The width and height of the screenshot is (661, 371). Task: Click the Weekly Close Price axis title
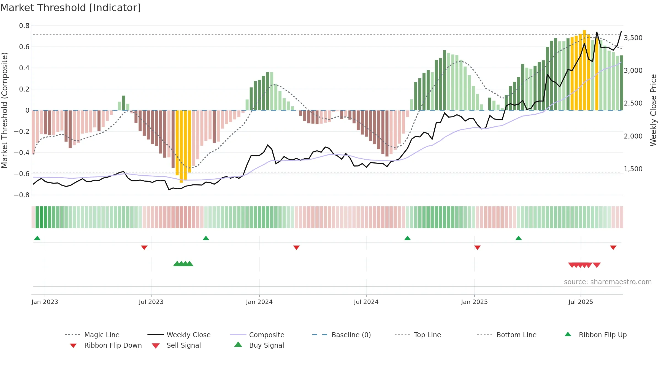click(x=653, y=110)
